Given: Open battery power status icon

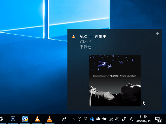Looking at the screenshot, I should point(105,119).
